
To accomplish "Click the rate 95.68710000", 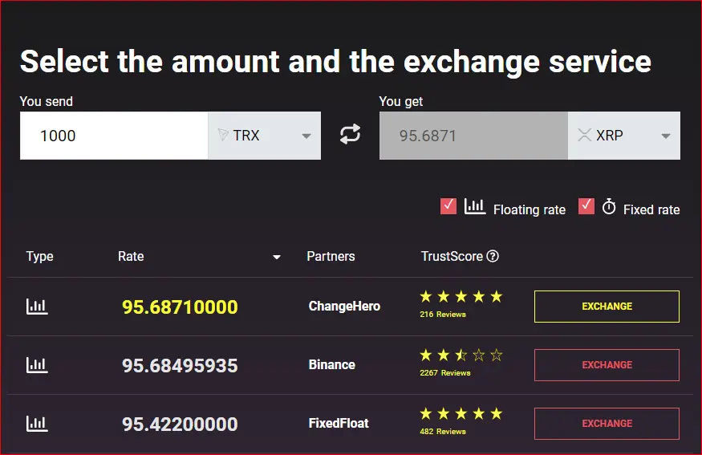I will (x=180, y=307).
